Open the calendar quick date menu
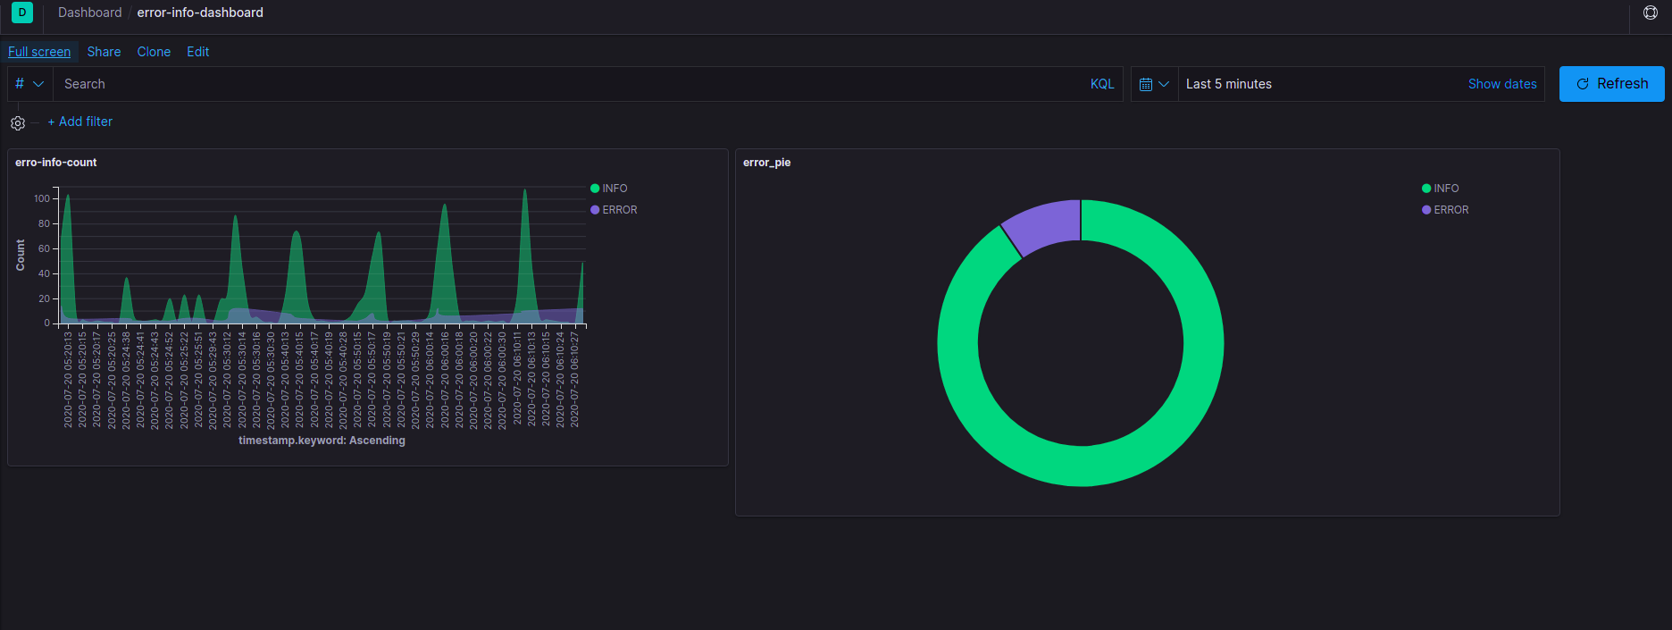 tap(1154, 84)
